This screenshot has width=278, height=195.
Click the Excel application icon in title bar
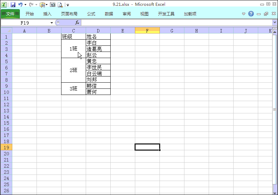pyautogui.click(x=4, y=4)
